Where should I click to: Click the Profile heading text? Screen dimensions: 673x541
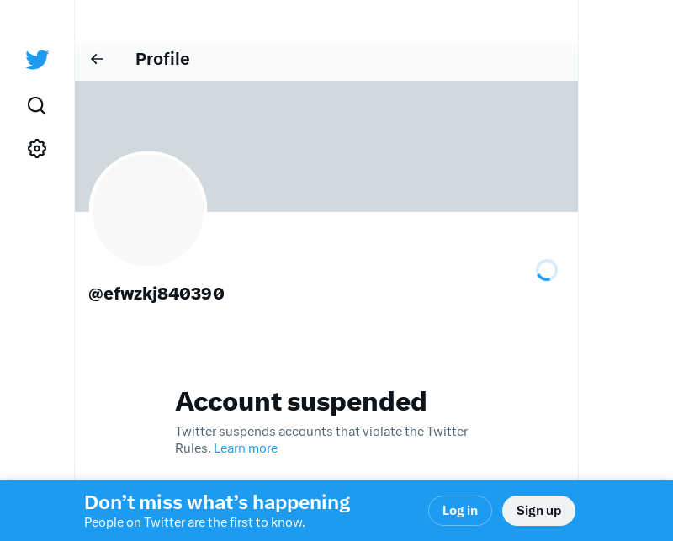(162, 59)
